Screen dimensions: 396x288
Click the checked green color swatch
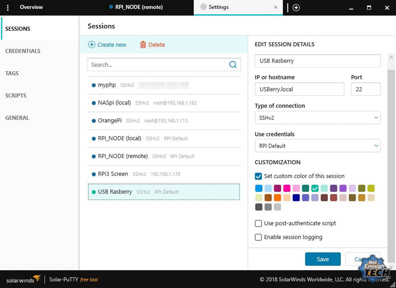coord(315,188)
